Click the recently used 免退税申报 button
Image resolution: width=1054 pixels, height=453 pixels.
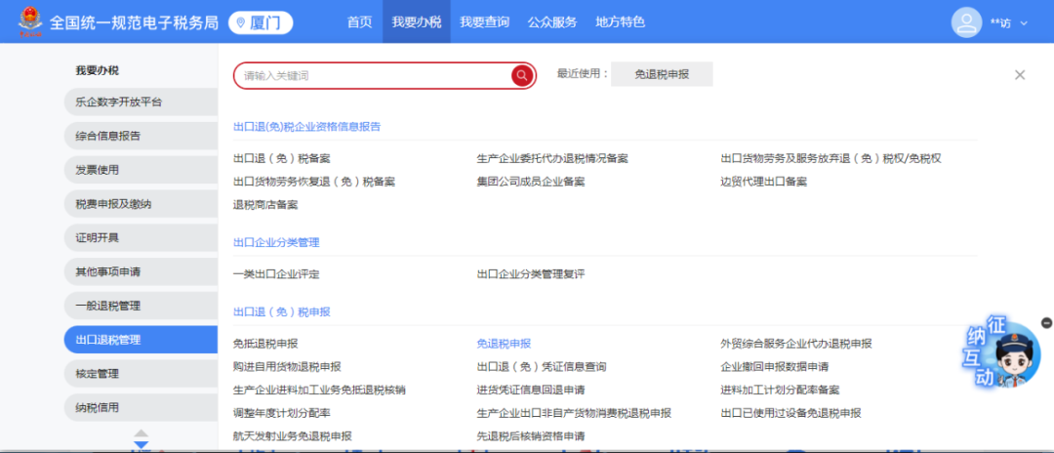(x=662, y=74)
